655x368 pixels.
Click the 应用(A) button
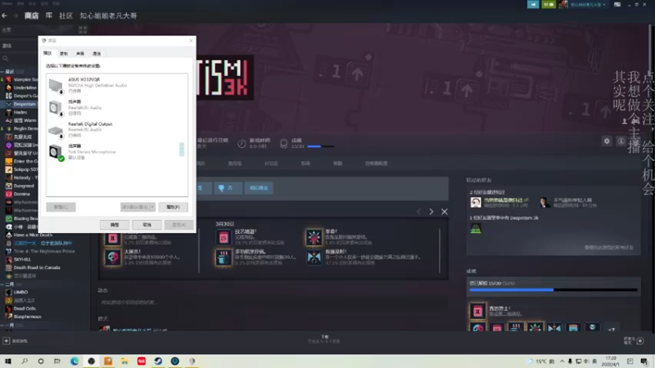178,225
